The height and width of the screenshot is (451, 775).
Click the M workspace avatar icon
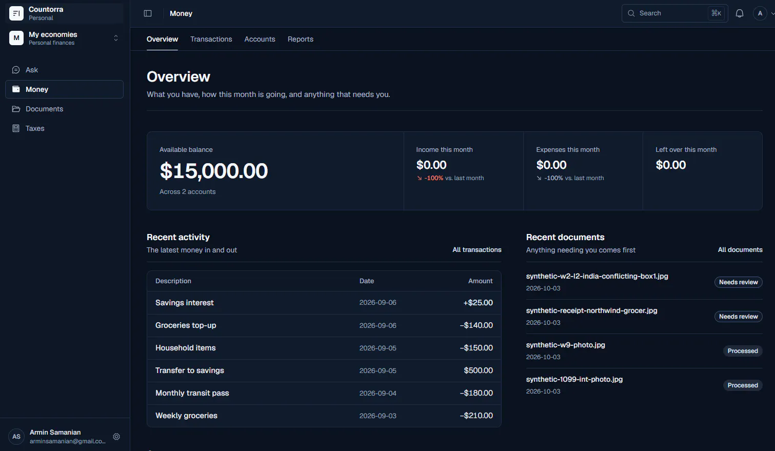point(16,38)
